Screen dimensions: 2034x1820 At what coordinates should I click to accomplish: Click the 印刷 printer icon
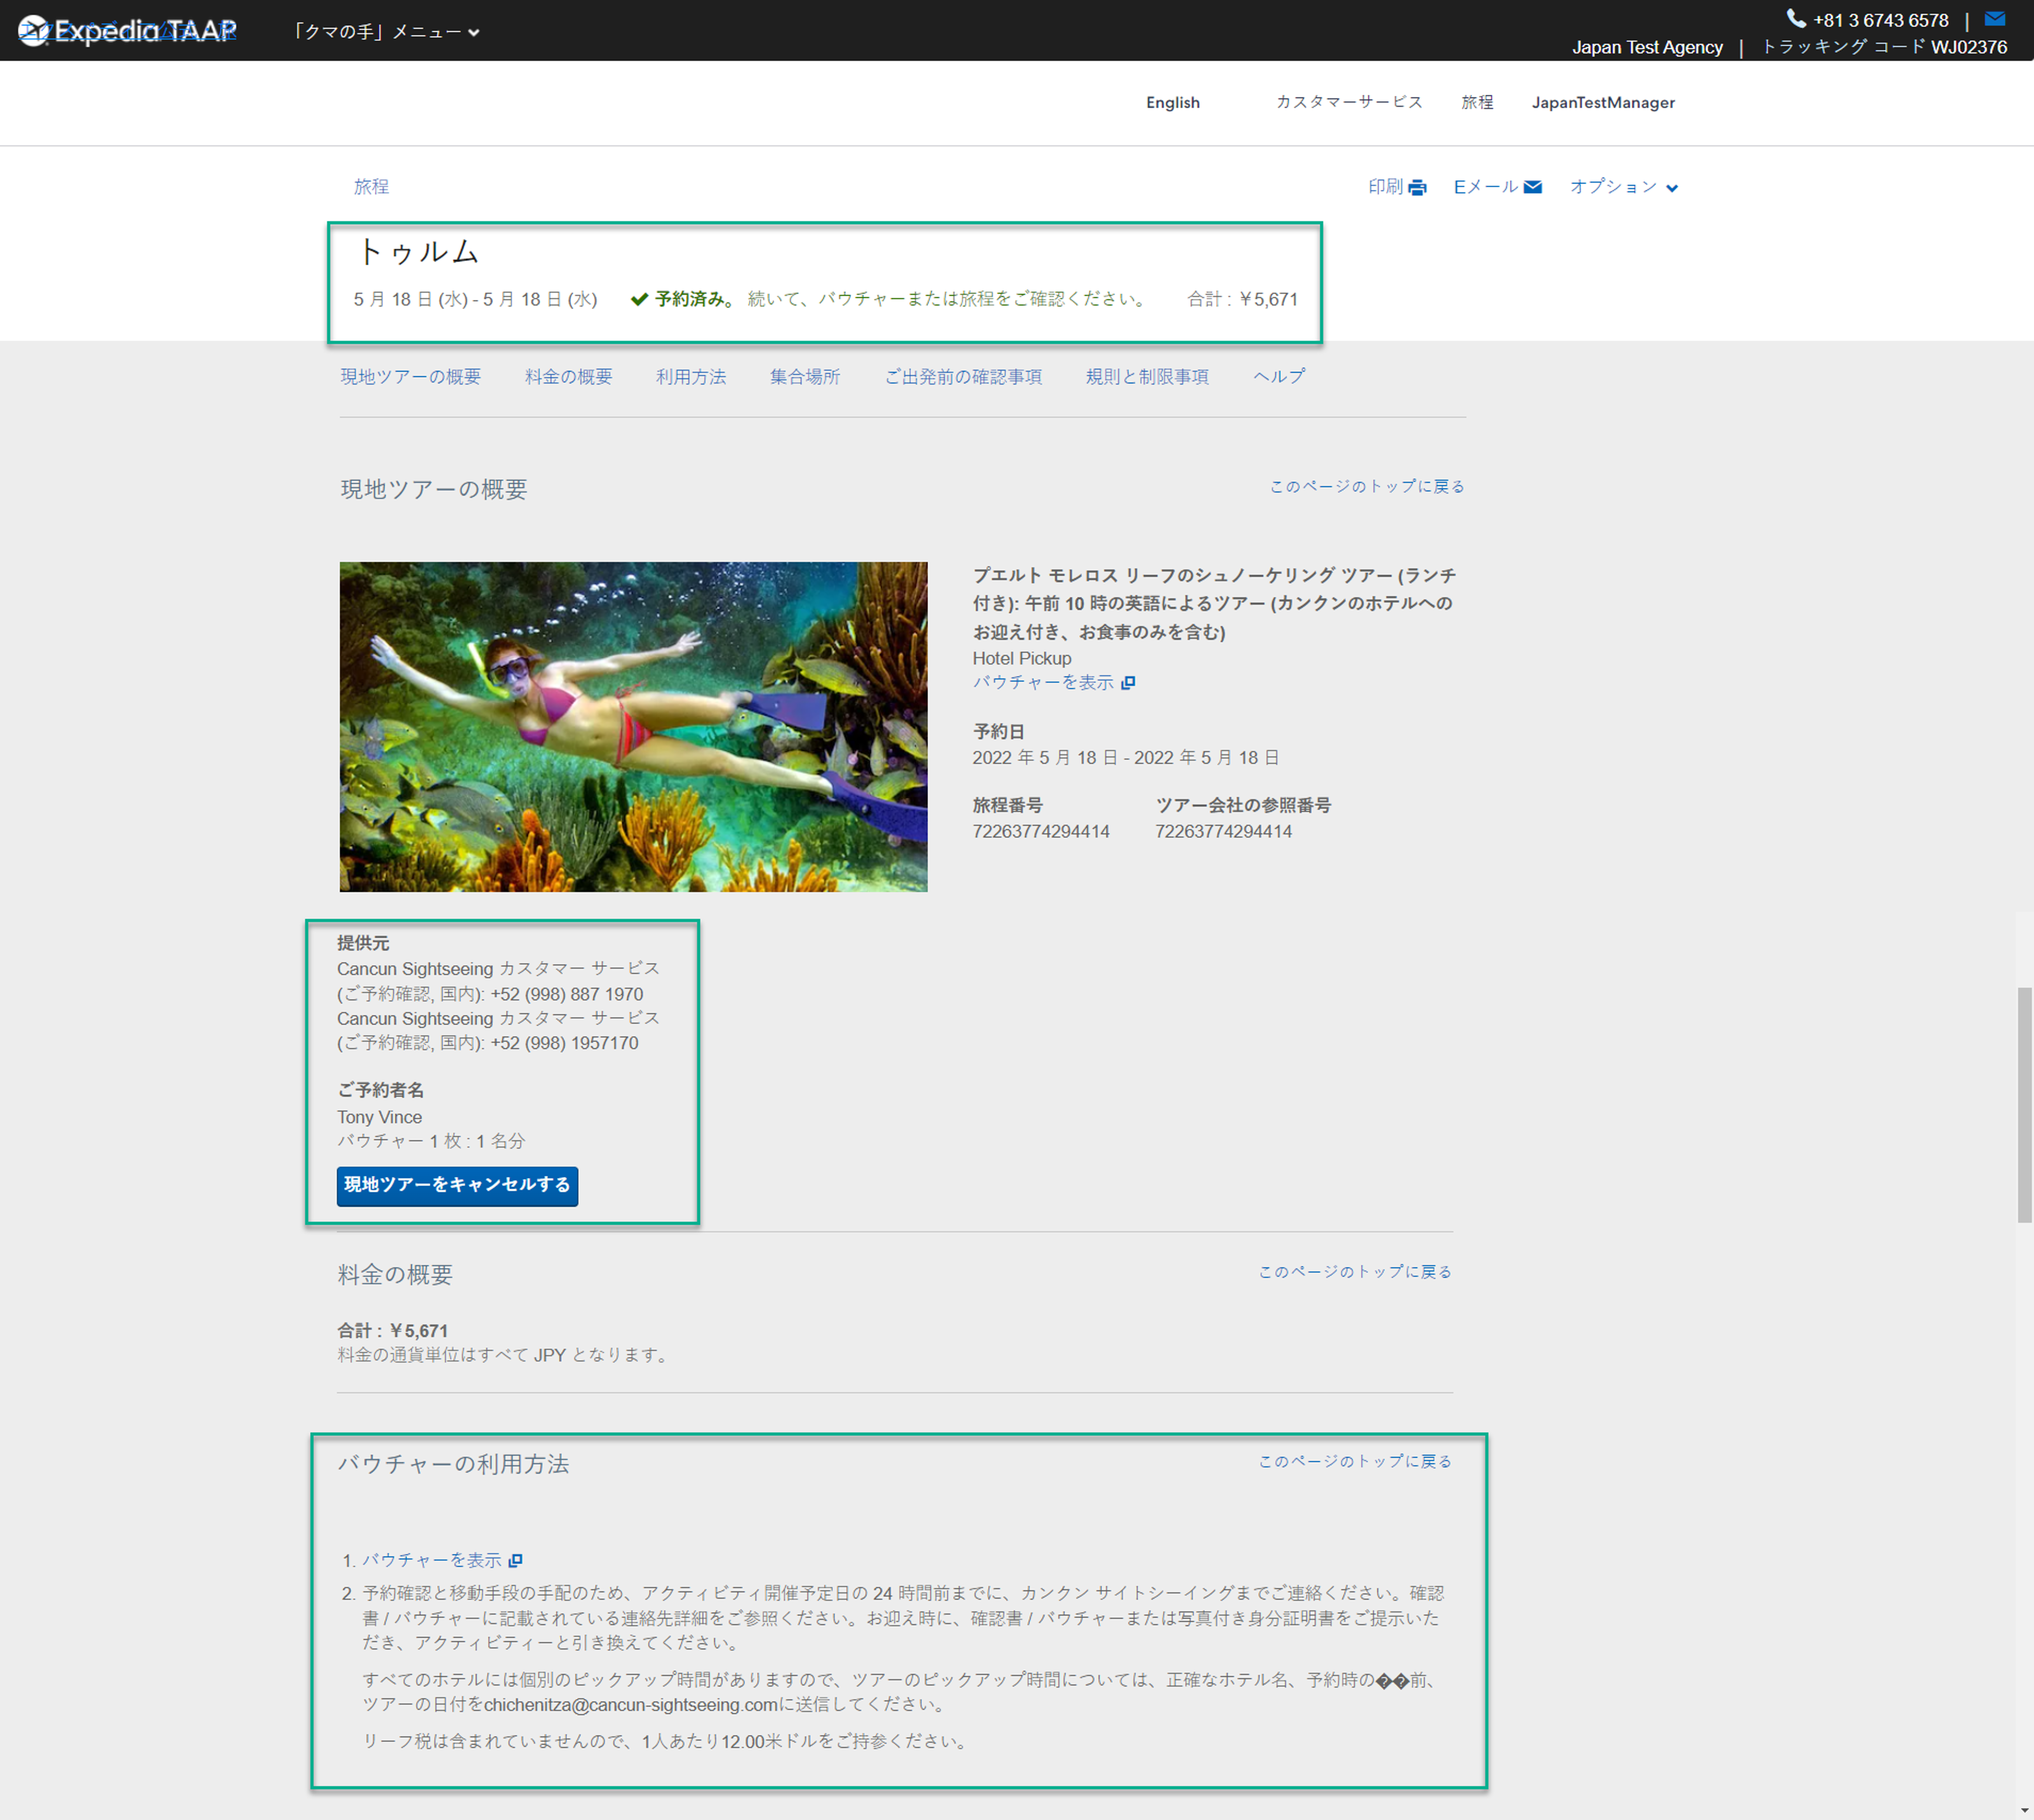point(1417,187)
